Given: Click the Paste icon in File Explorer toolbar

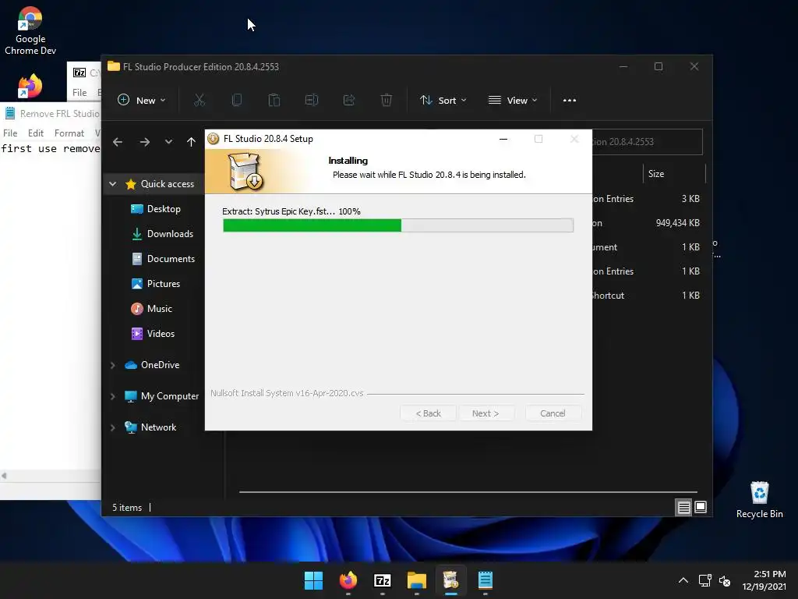Looking at the screenshot, I should tap(274, 101).
